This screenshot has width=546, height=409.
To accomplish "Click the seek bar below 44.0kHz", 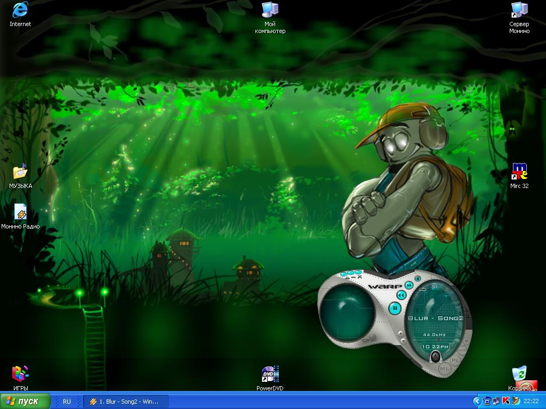I will coord(436,339).
